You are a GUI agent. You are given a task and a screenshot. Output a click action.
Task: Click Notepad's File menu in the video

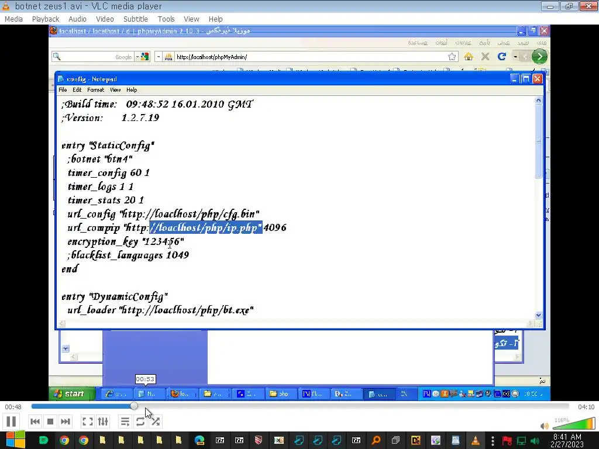pos(63,89)
